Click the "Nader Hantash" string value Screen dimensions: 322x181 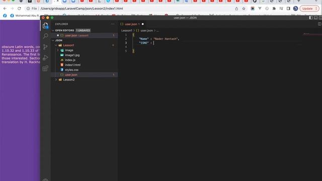click(x=166, y=39)
